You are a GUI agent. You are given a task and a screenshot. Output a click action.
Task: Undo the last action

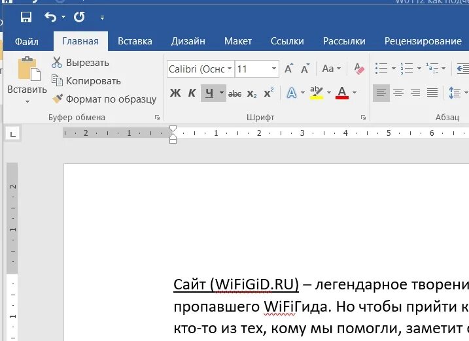[x=50, y=17]
